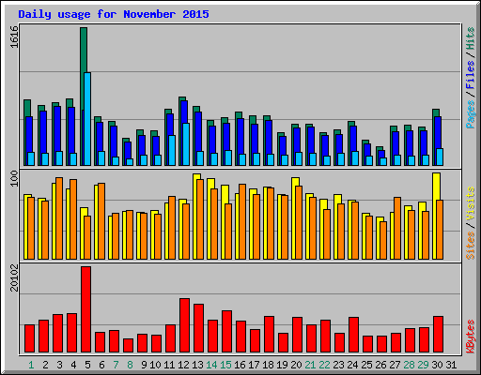Click day label '16' on the axis
The width and height of the screenshot is (481, 375).
pos(240,365)
